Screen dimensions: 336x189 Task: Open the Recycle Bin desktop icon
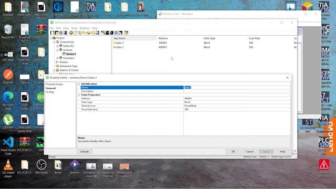point(8,31)
